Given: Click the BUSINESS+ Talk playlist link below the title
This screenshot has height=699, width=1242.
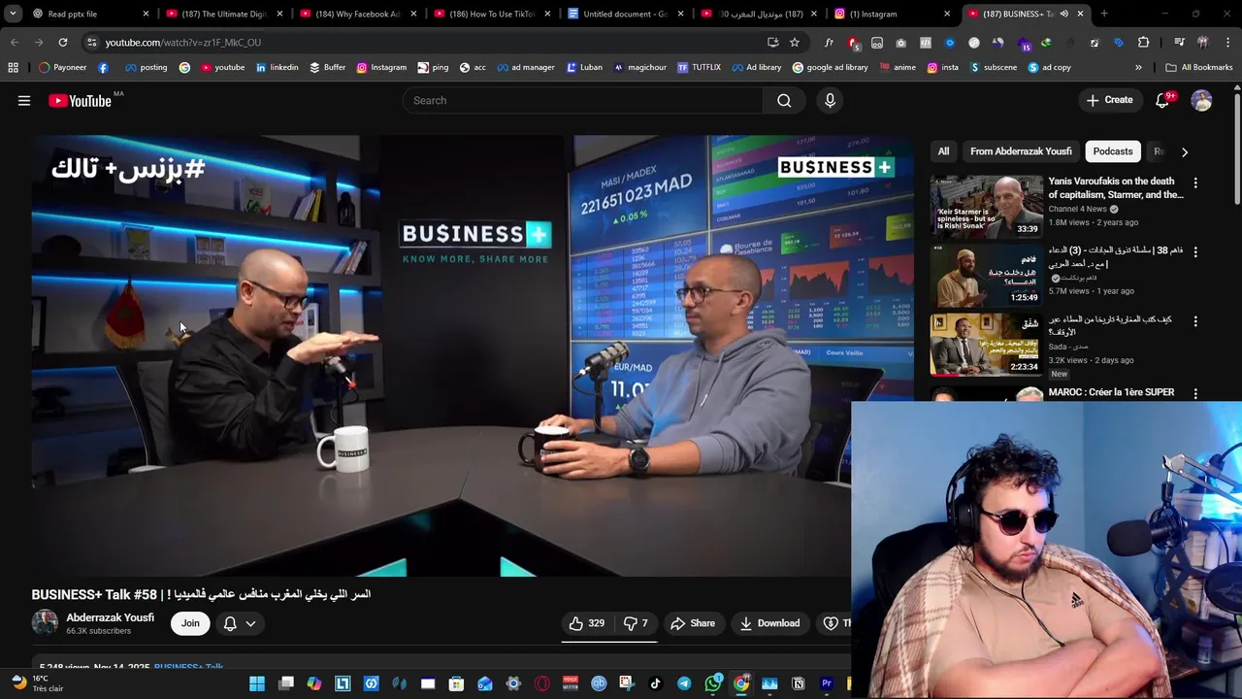Looking at the screenshot, I should point(188,667).
